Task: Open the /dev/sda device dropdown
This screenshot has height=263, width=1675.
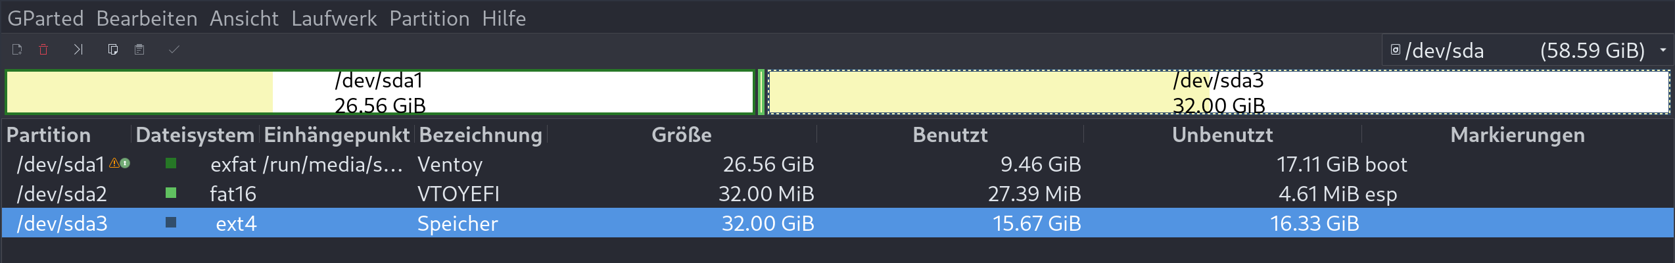Action: pyautogui.click(x=1527, y=50)
